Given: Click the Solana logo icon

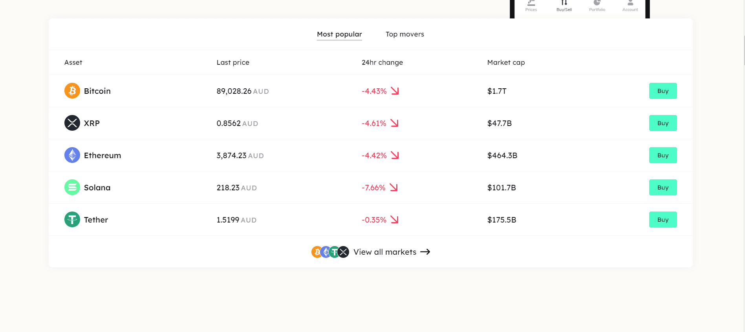Looking at the screenshot, I should click(x=72, y=187).
